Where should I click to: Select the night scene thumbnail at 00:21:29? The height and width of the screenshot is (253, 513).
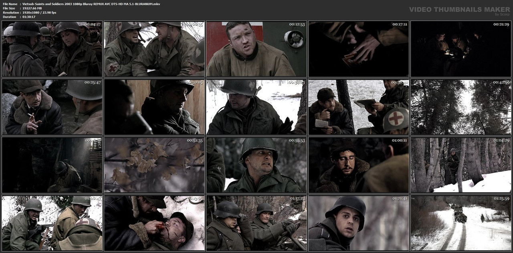(461, 49)
